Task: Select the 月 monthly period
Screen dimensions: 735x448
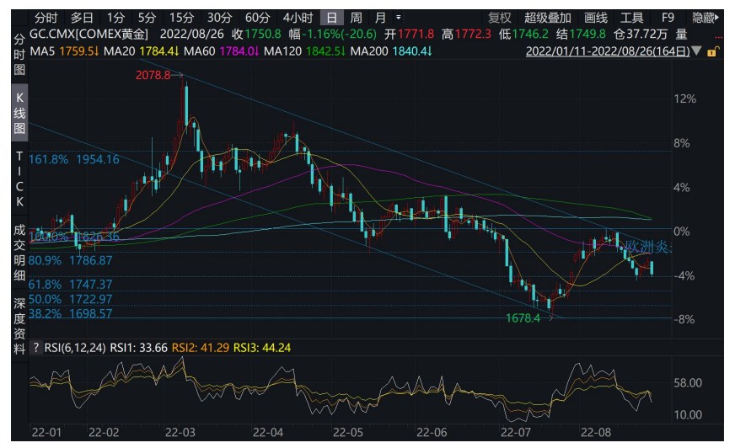Action: pyautogui.click(x=380, y=18)
